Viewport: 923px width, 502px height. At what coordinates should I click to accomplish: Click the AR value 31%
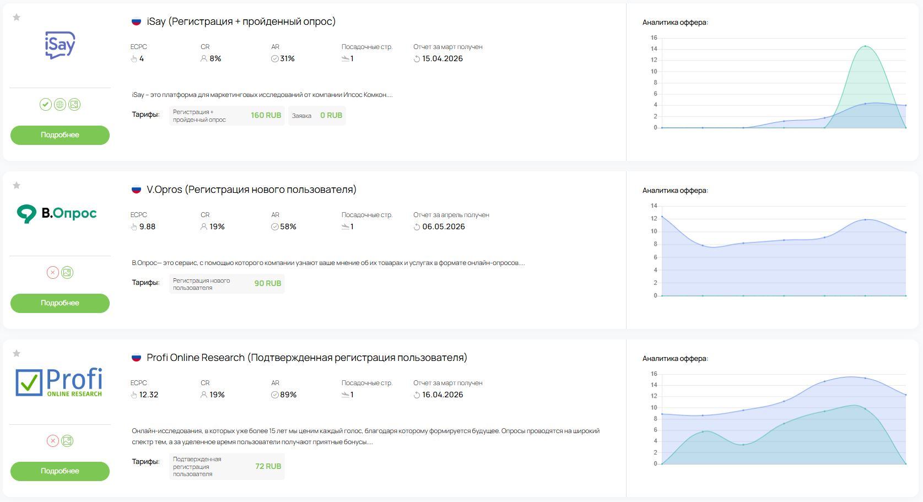(288, 59)
